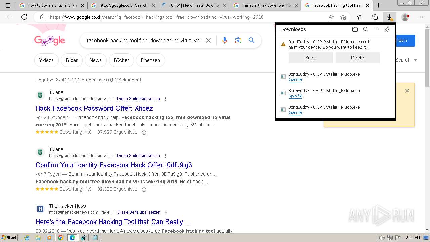Open volume control in system tray
430x242 pixels.
coord(382,238)
